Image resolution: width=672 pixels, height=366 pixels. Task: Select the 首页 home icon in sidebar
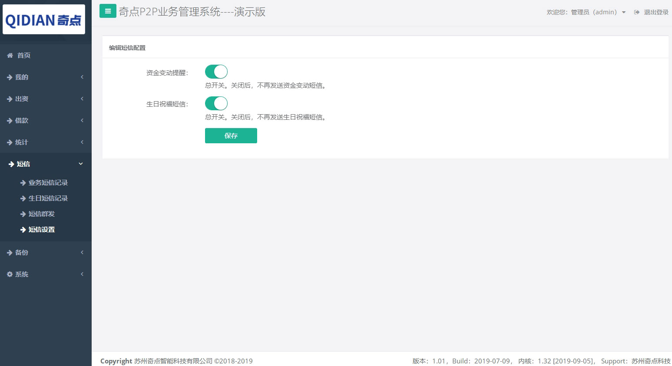10,55
